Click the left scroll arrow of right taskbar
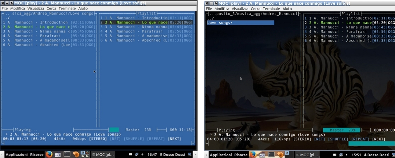395x158 pixels. [x=206, y=154]
